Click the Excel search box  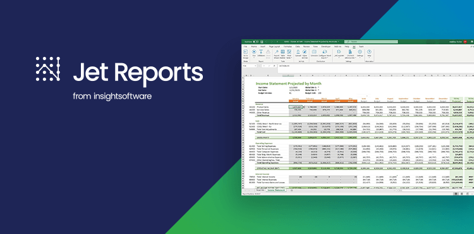371,42
